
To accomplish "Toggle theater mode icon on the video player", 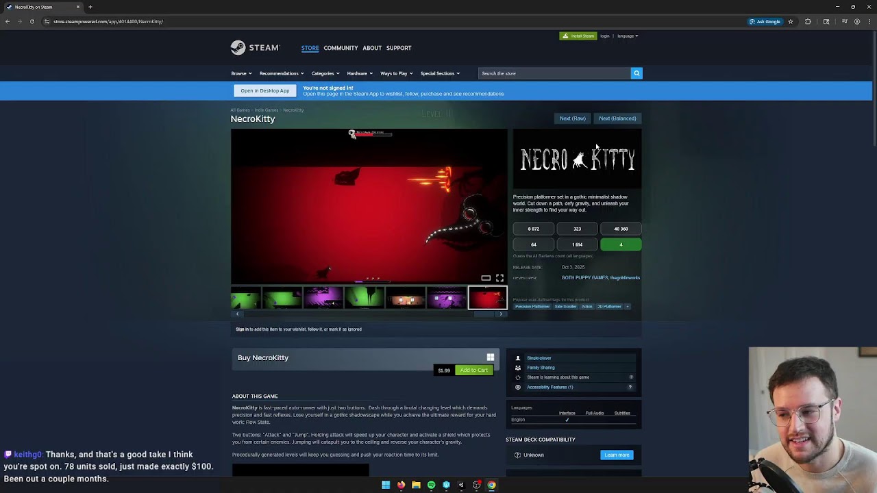I will (486, 278).
